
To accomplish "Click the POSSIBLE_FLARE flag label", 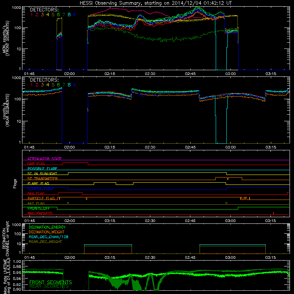I will (42, 169).
